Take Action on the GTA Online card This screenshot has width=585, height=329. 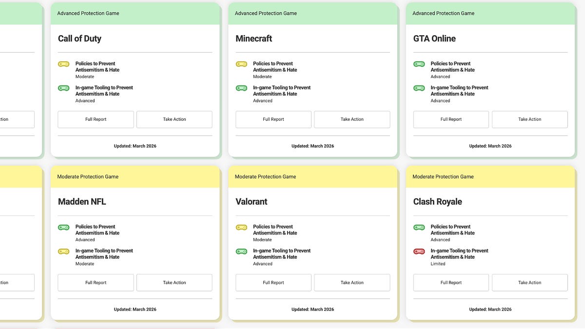click(x=530, y=119)
